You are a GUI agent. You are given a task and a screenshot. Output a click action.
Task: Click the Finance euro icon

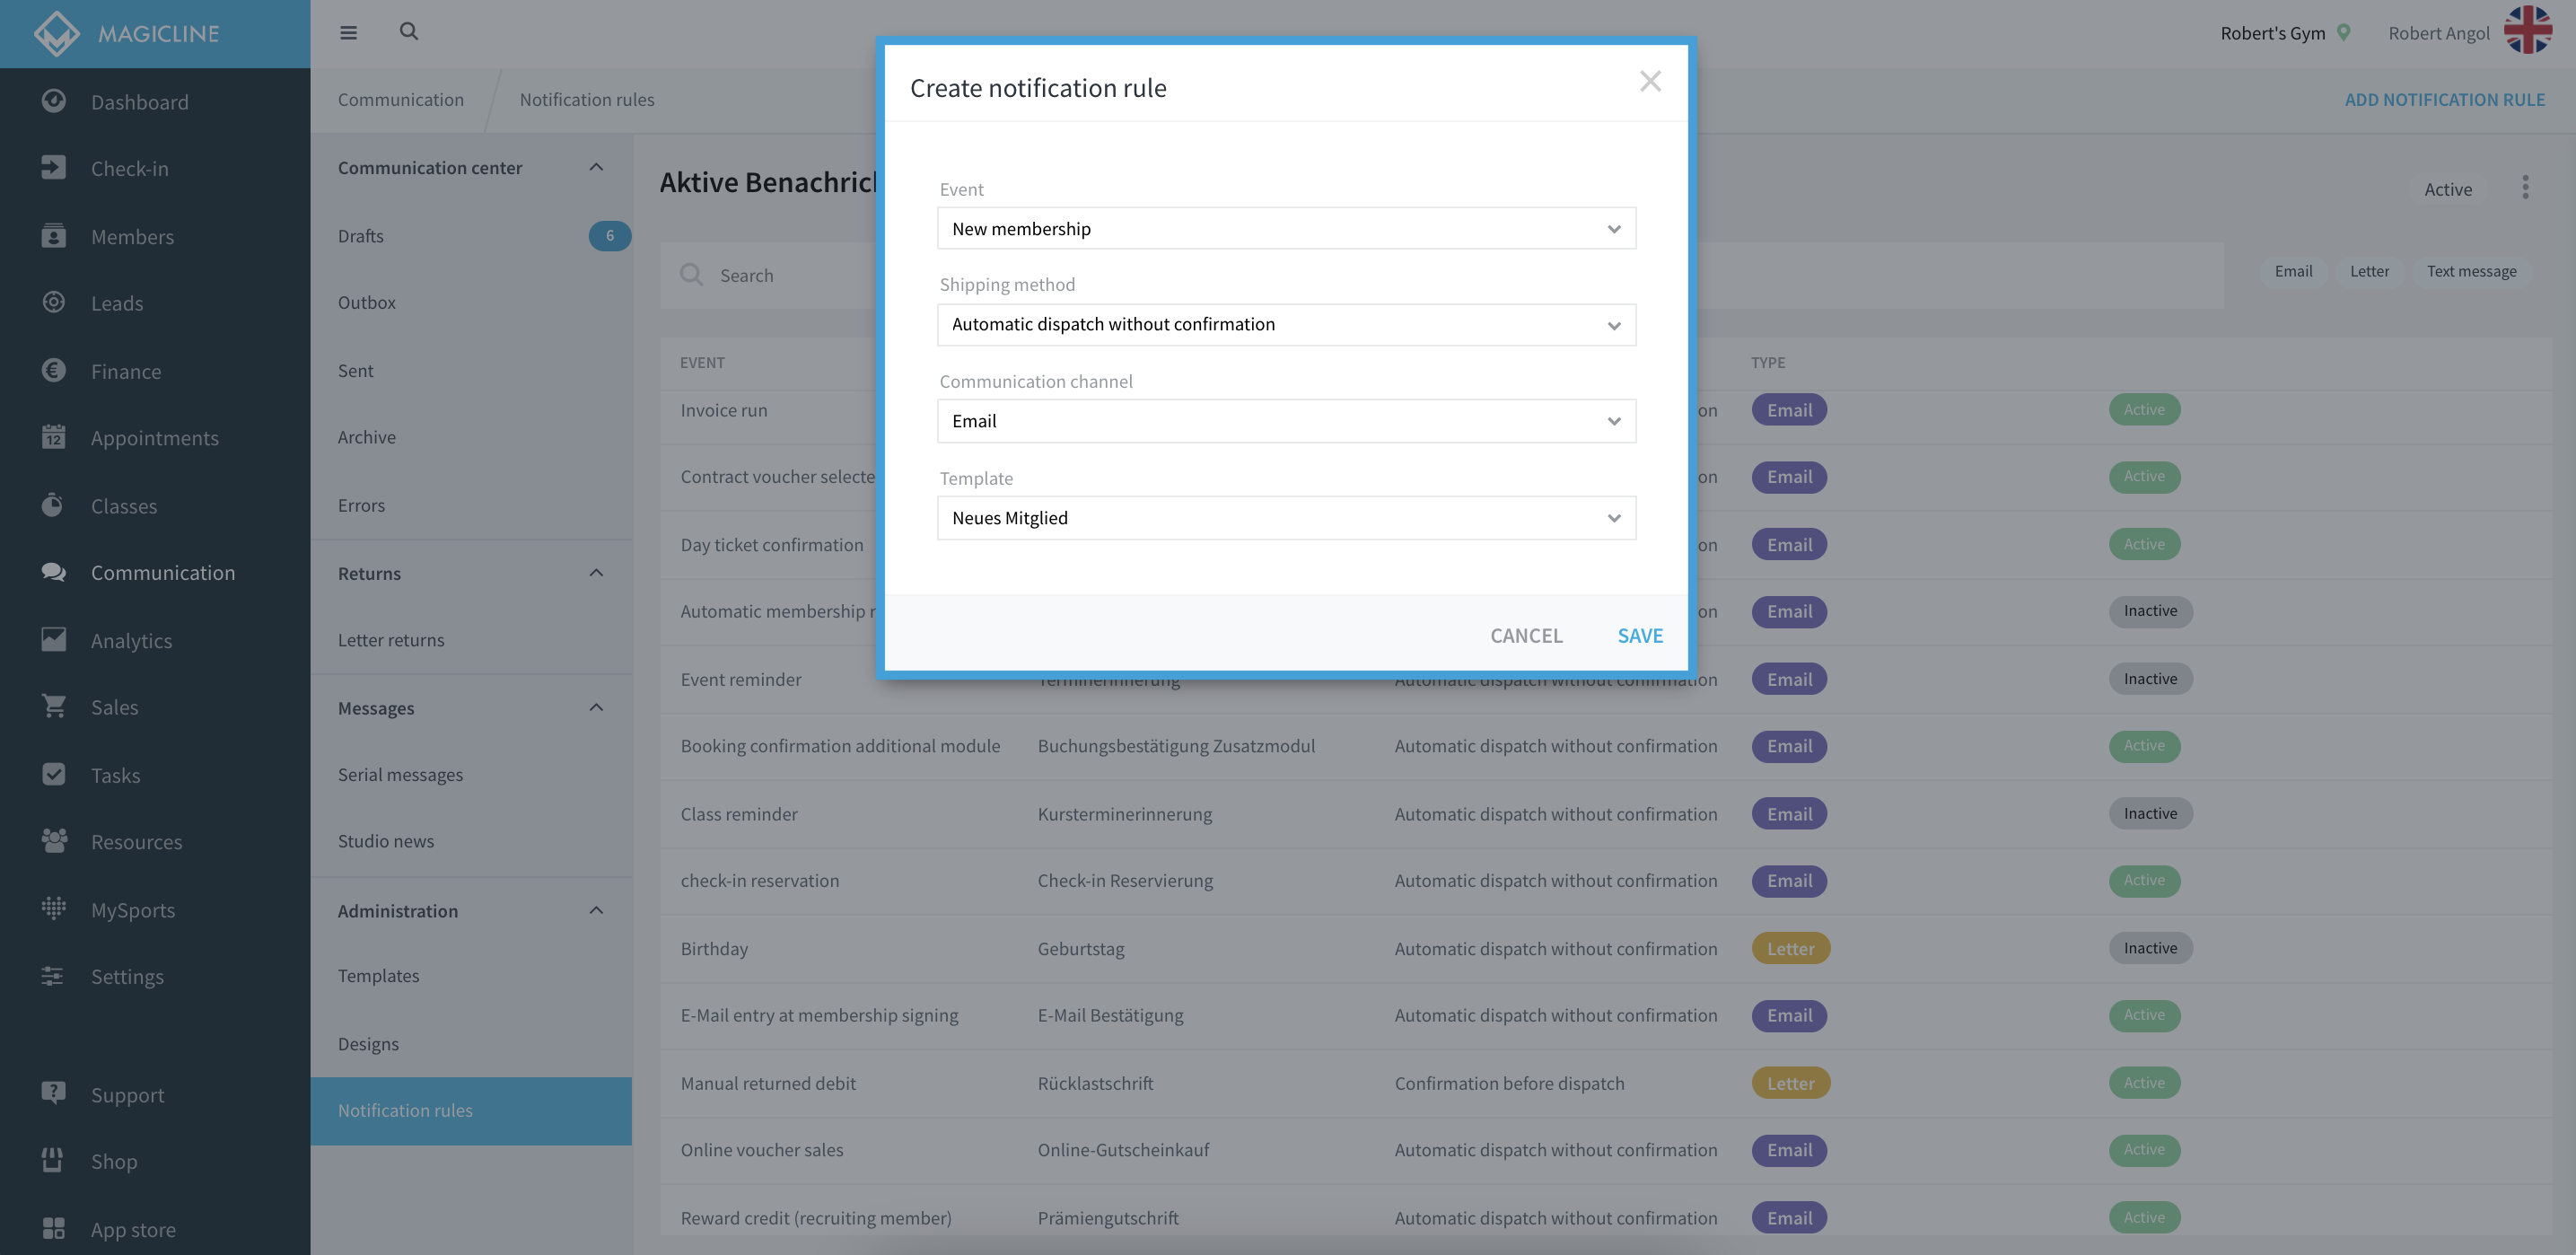[54, 371]
